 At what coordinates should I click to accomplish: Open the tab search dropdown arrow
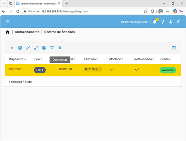point(4,3)
